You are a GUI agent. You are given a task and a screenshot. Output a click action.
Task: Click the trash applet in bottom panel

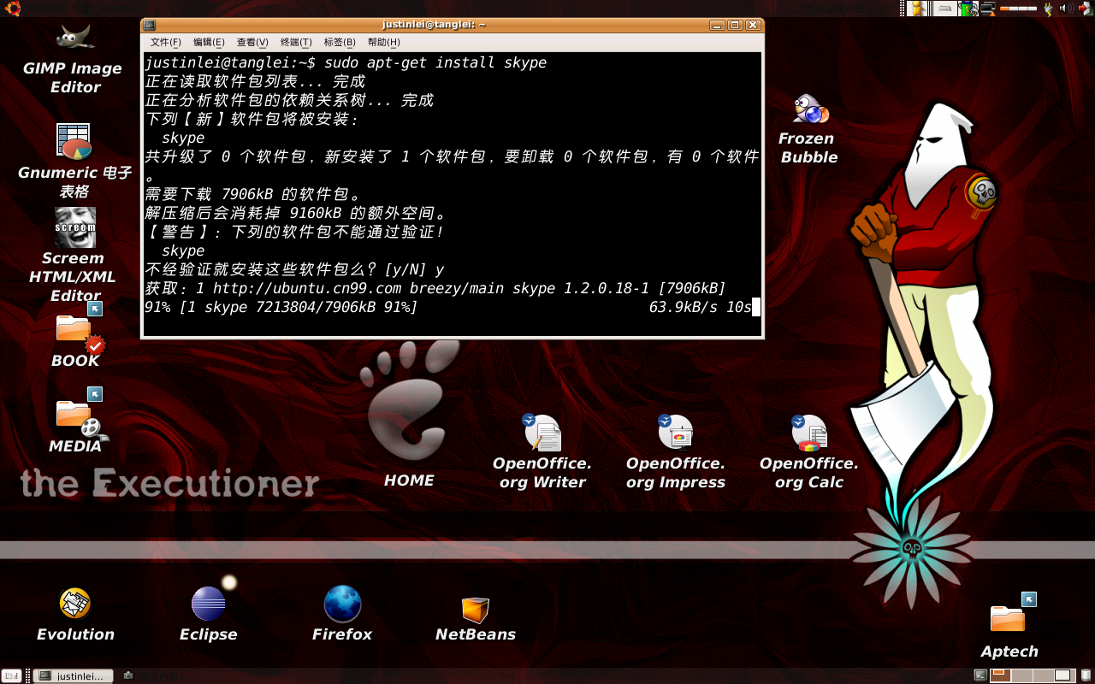point(1086,675)
